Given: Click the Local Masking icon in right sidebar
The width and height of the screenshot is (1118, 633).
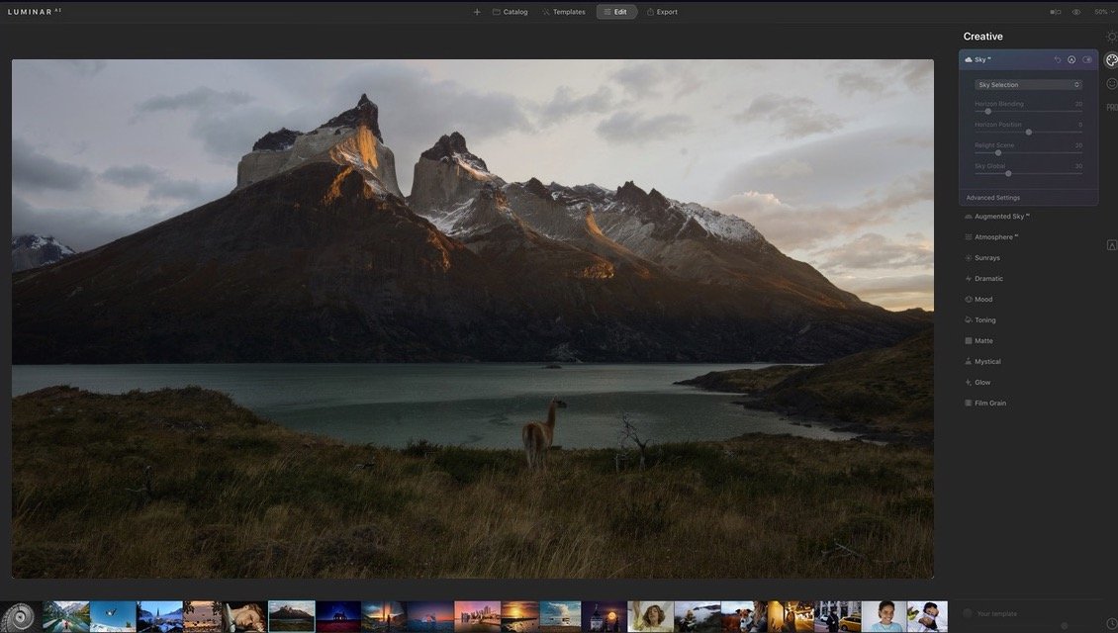Looking at the screenshot, I should pyautogui.click(x=1112, y=245).
